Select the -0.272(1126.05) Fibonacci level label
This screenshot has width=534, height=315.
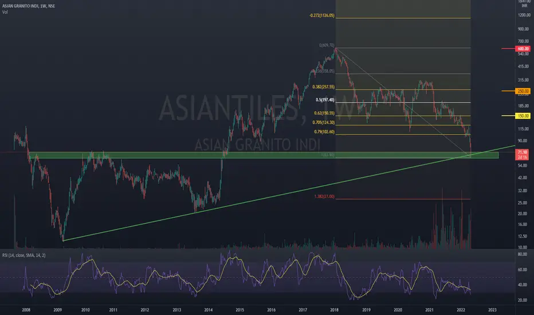tap(322, 15)
